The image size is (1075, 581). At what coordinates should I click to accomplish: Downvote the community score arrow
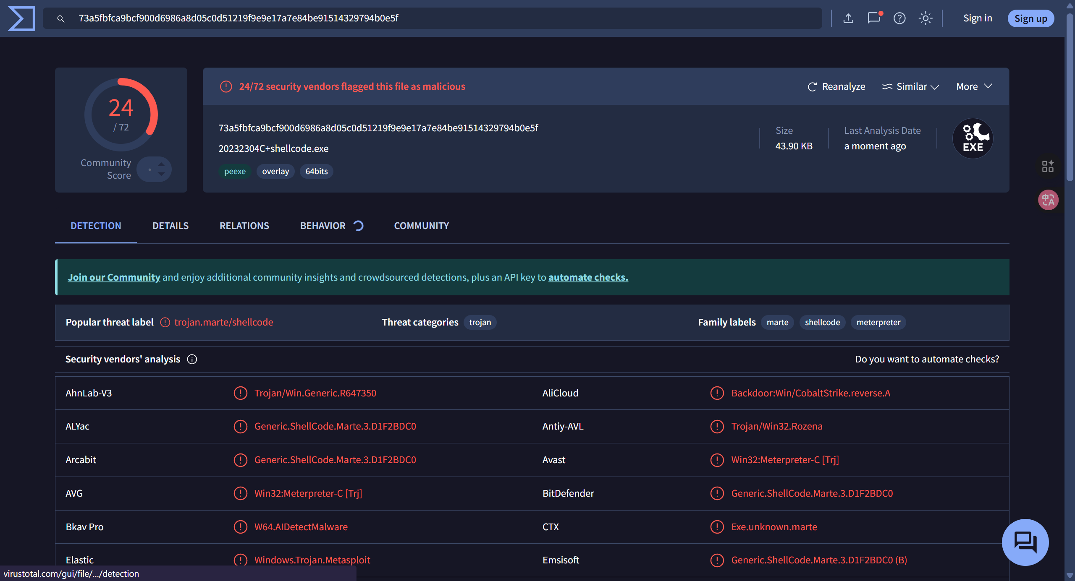pyautogui.click(x=161, y=174)
